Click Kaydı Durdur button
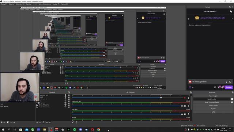234x132 pixels. (212, 99)
